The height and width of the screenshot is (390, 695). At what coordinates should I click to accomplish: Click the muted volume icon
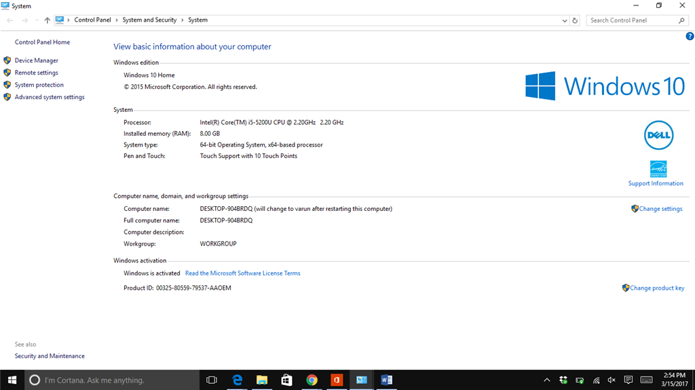point(612,380)
